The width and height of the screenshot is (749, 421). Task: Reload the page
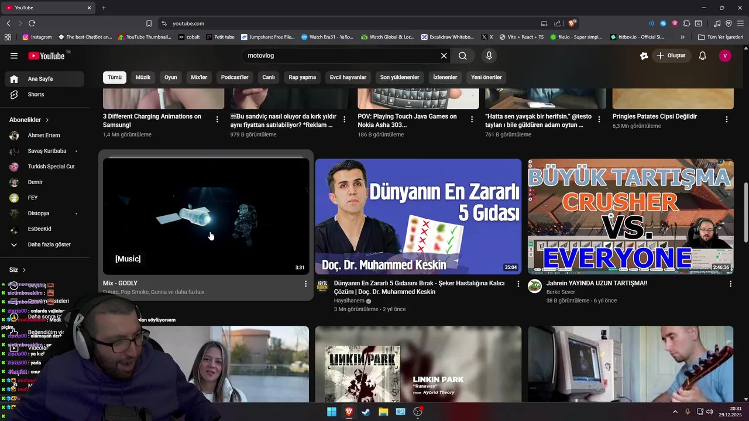click(32, 23)
